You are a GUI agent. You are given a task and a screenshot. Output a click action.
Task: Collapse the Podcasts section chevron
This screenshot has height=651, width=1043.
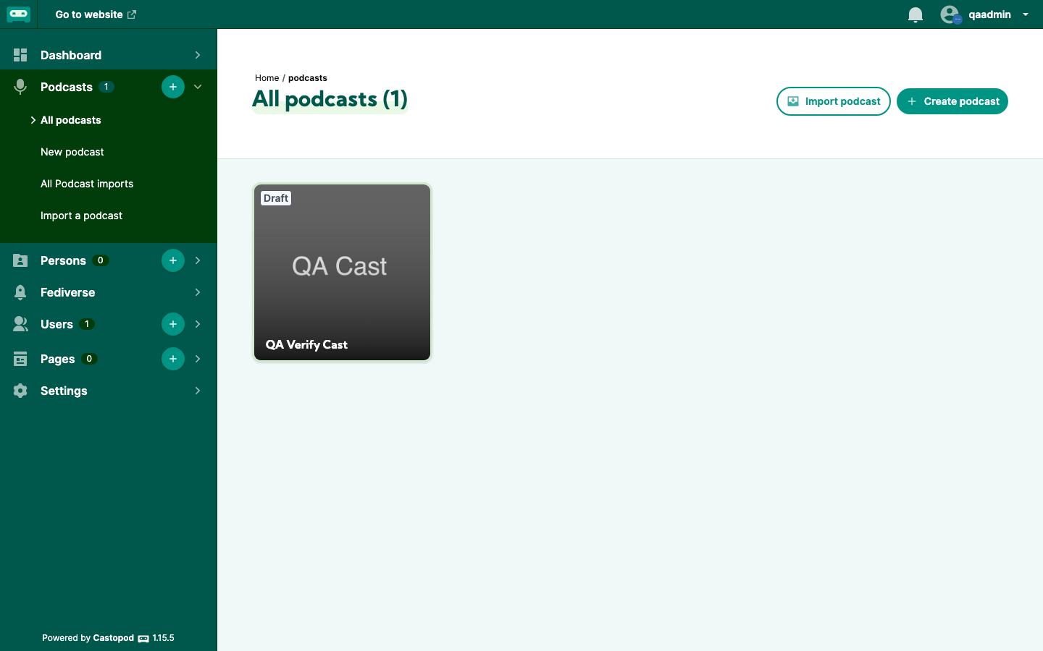(198, 87)
